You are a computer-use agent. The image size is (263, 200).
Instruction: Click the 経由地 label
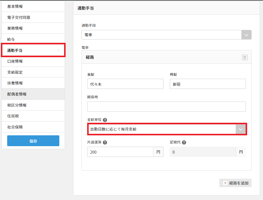(93, 97)
